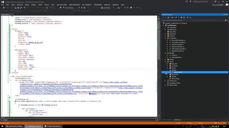
Task: Collapse the Controllers folder
Action: tap(165, 38)
